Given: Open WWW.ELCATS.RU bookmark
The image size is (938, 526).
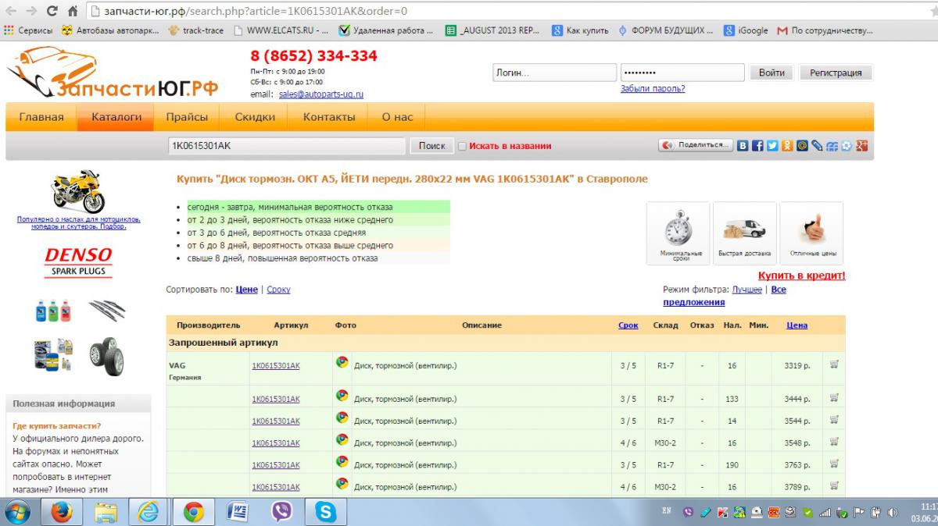Looking at the screenshot, I should 280,30.
